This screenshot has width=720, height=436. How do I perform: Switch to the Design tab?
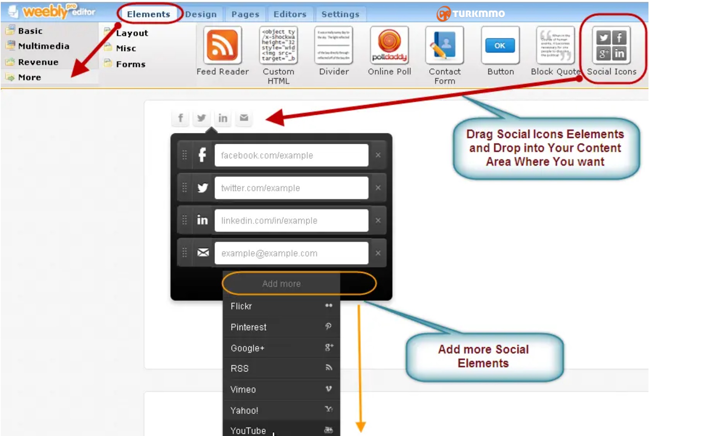tap(201, 14)
